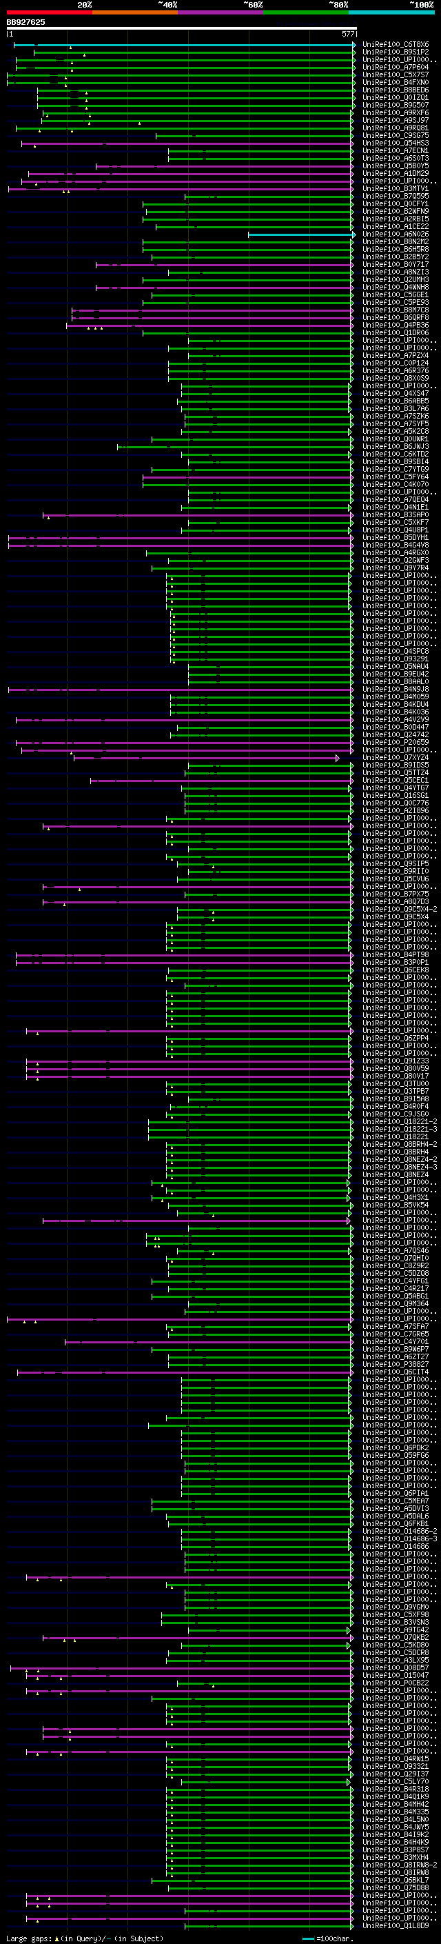Select the UniRef100_B5VK54 label
The width and height of the screenshot is (441, 1944).
(x=396, y=1205)
